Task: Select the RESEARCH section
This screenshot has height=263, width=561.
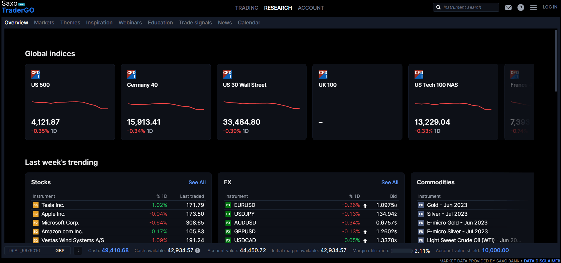Action: (278, 8)
